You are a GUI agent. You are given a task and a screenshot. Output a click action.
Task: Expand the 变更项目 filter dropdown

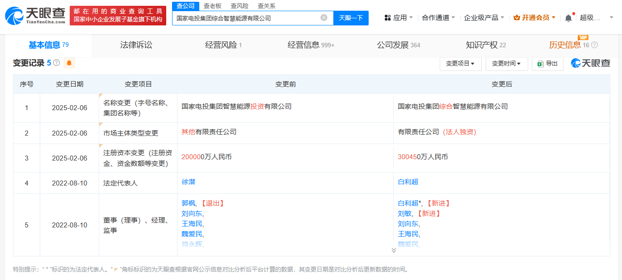tap(460, 64)
